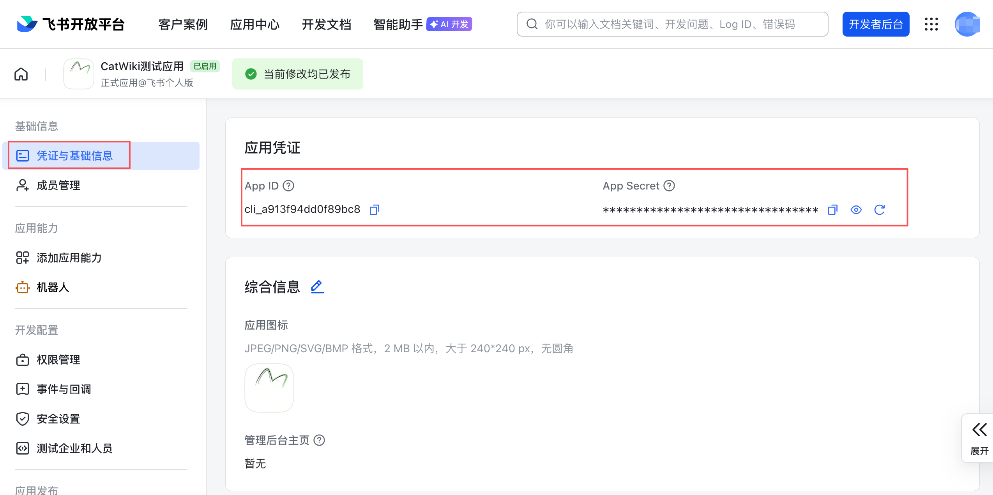Open 开发文档 from the top menu
The image size is (993, 495).
pos(326,24)
